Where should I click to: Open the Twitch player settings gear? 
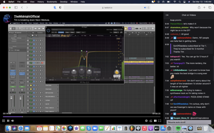[146, 121]
